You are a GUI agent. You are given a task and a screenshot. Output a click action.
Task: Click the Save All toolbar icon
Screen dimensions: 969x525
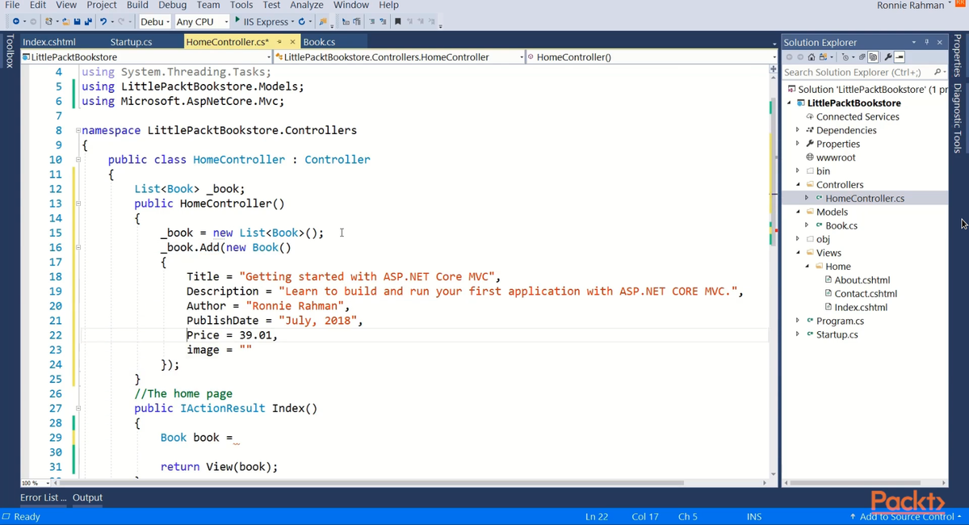pos(88,21)
